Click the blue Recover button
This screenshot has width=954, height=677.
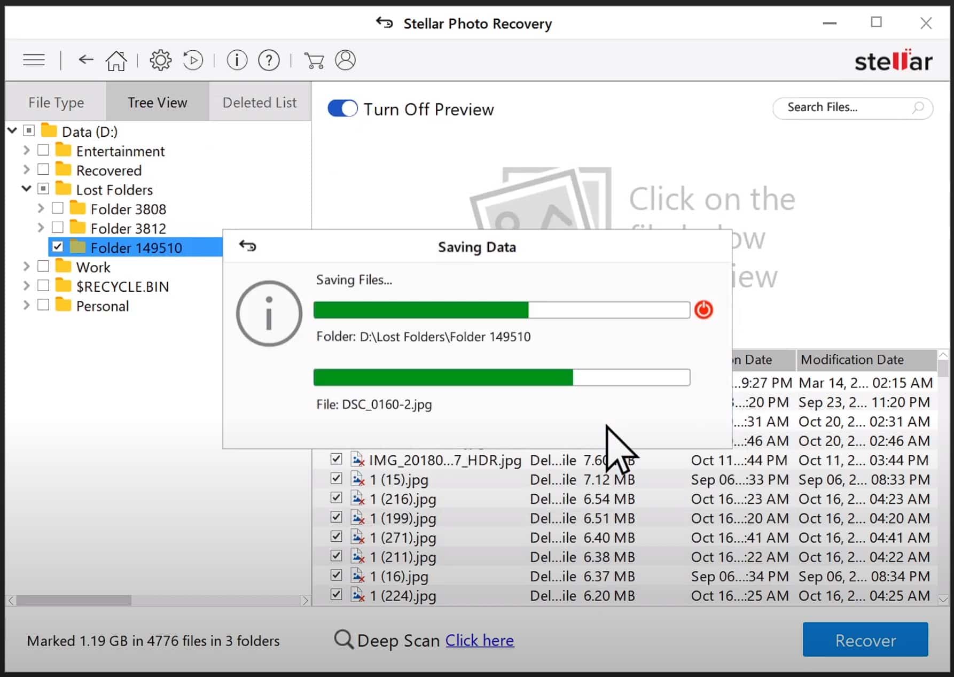click(x=865, y=640)
